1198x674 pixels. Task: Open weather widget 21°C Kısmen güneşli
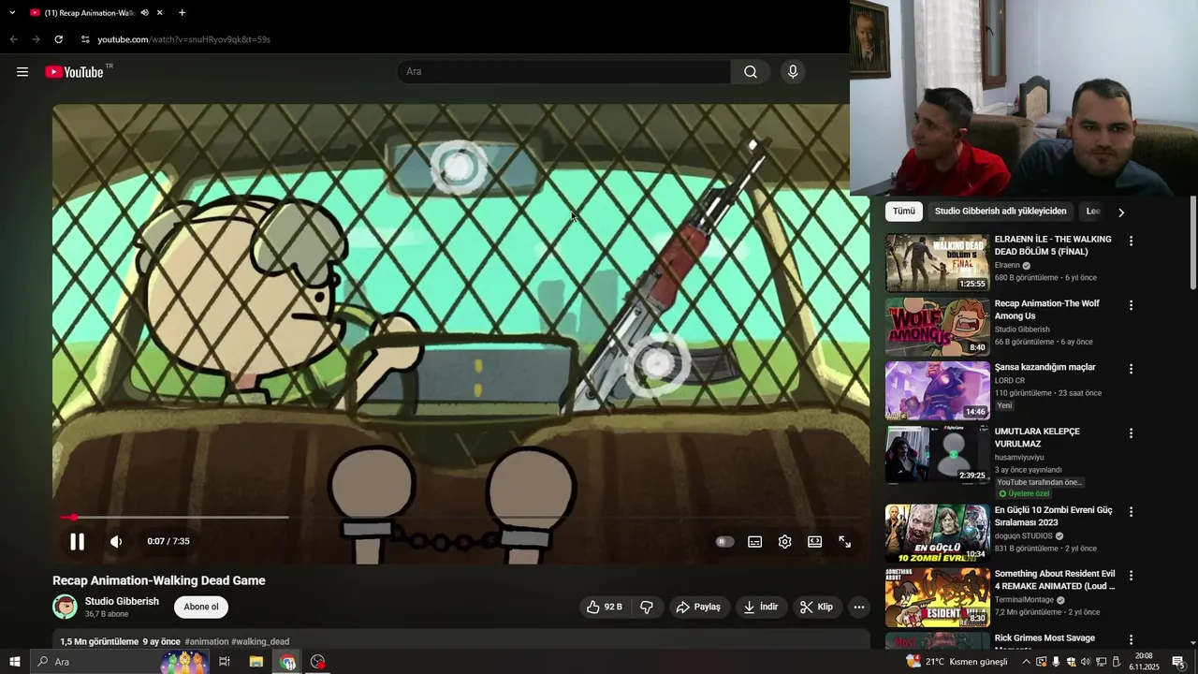[x=957, y=662]
